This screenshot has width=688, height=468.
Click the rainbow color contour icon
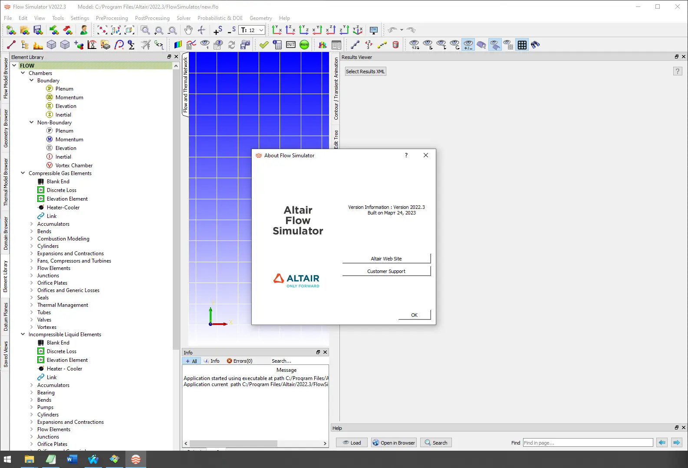click(x=178, y=45)
